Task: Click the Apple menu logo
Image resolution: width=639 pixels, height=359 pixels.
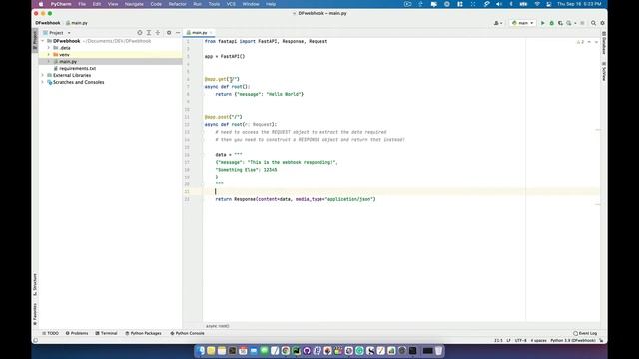Action: point(41,4)
